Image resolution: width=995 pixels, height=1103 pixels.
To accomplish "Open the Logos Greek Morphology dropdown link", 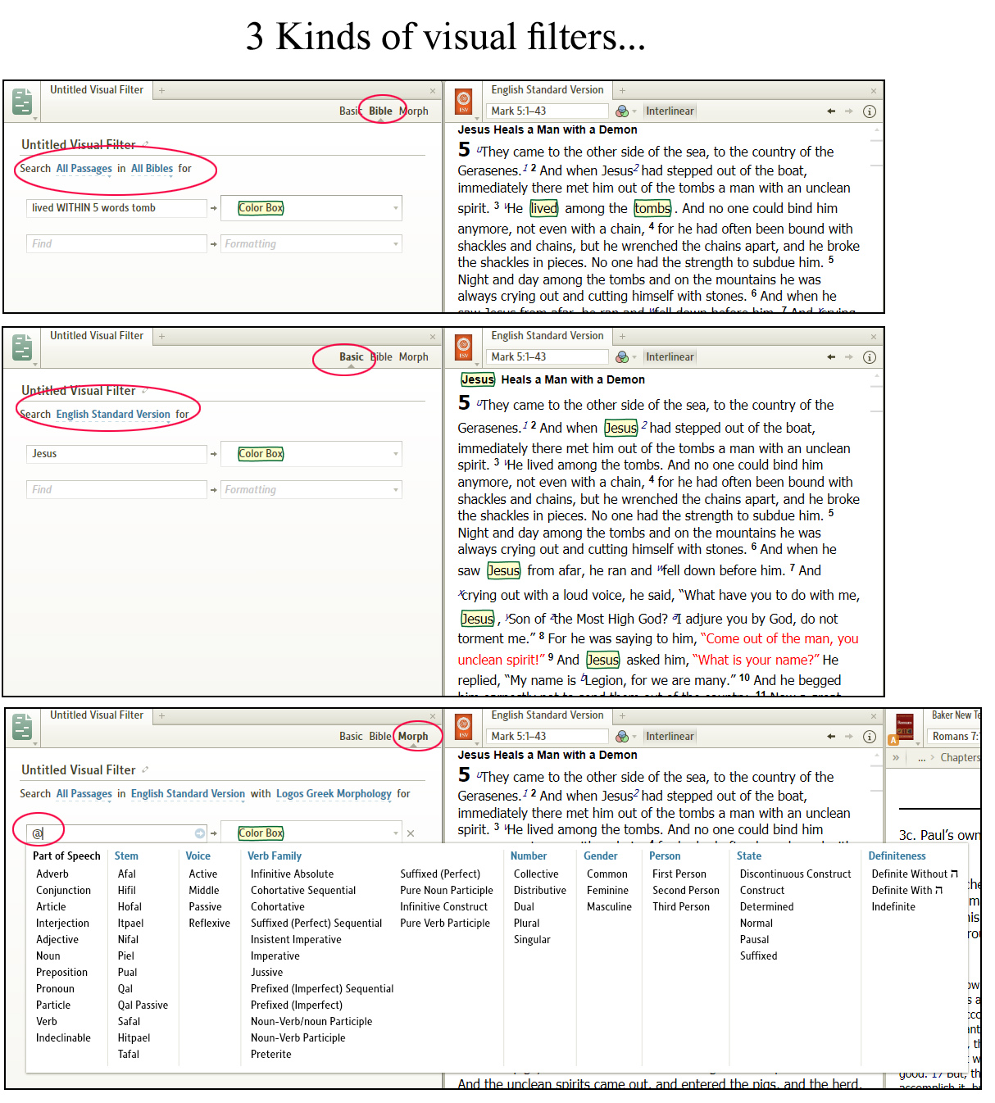I will coord(334,794).
